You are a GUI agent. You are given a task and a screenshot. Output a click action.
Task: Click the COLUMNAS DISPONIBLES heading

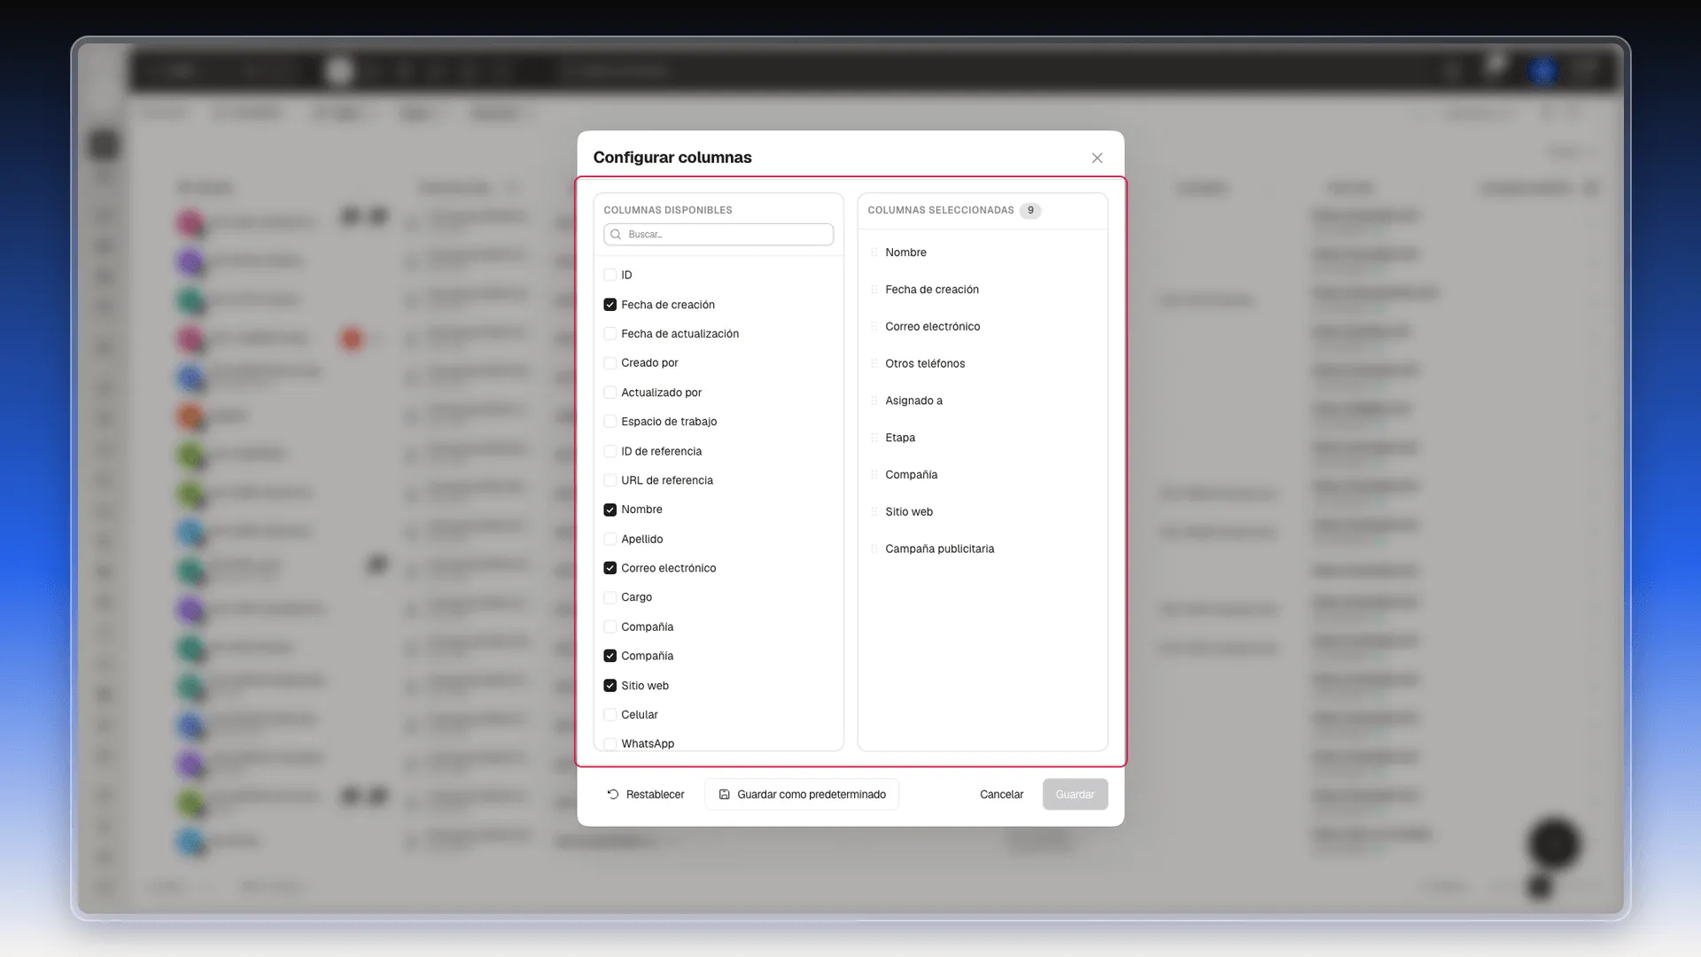pos(668,211)
